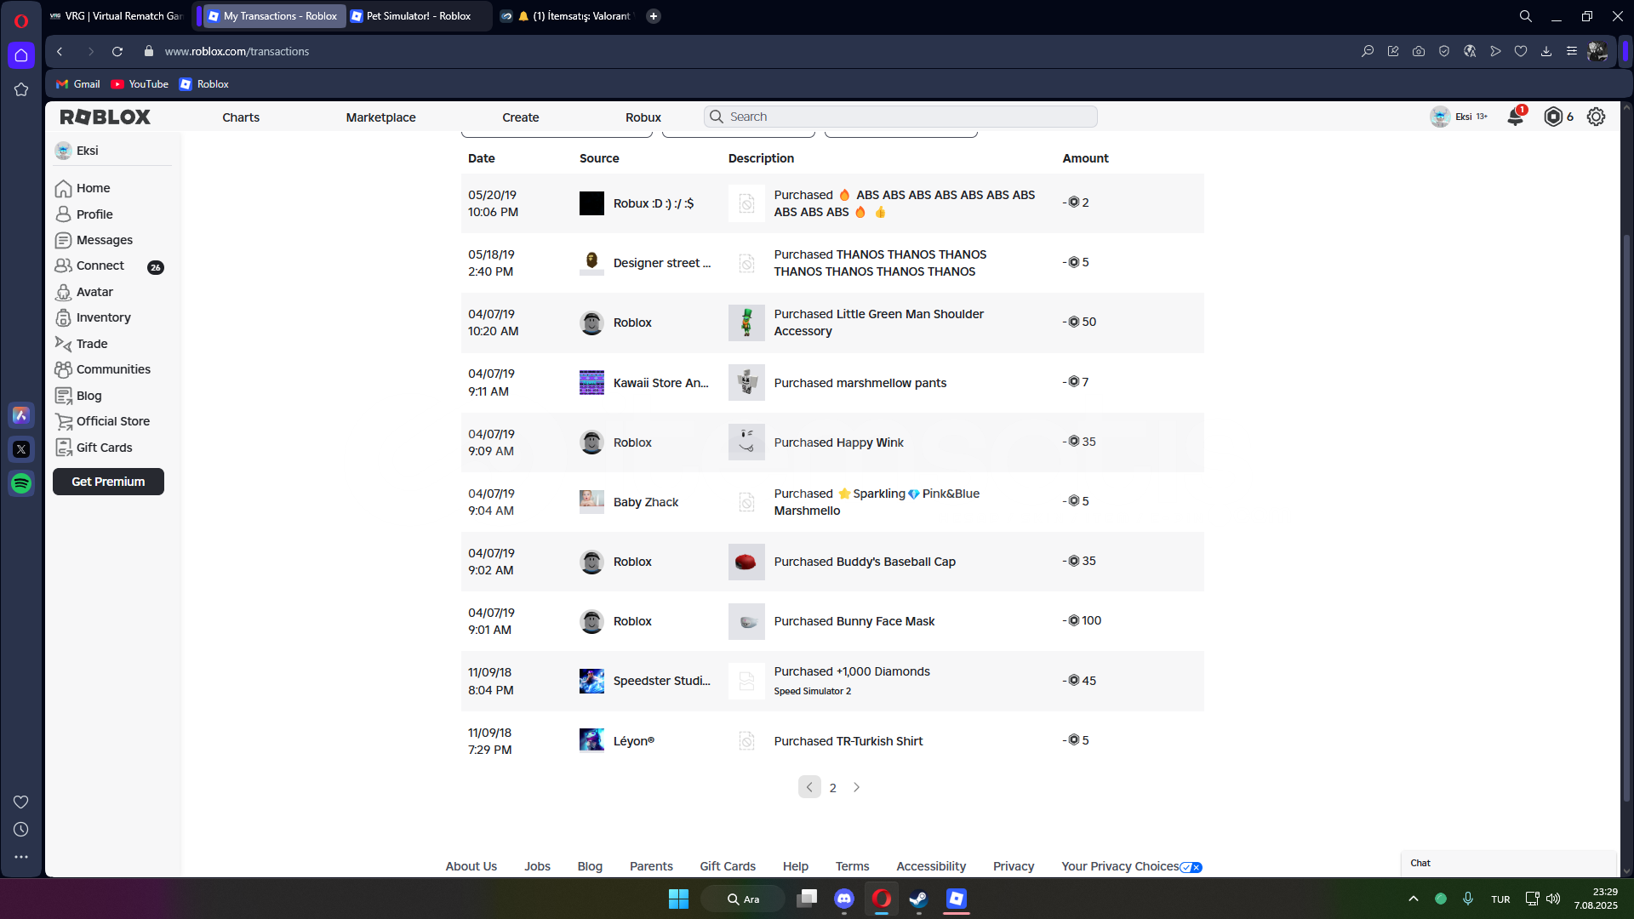Viewport: 1634px width, 919px height.
Task: Open Steam from taskbar
Action: click(918, 899)
